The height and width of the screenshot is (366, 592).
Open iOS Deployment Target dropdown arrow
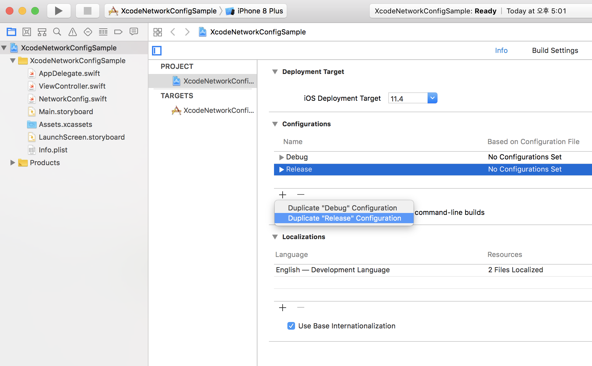click(x=432, y=98)
